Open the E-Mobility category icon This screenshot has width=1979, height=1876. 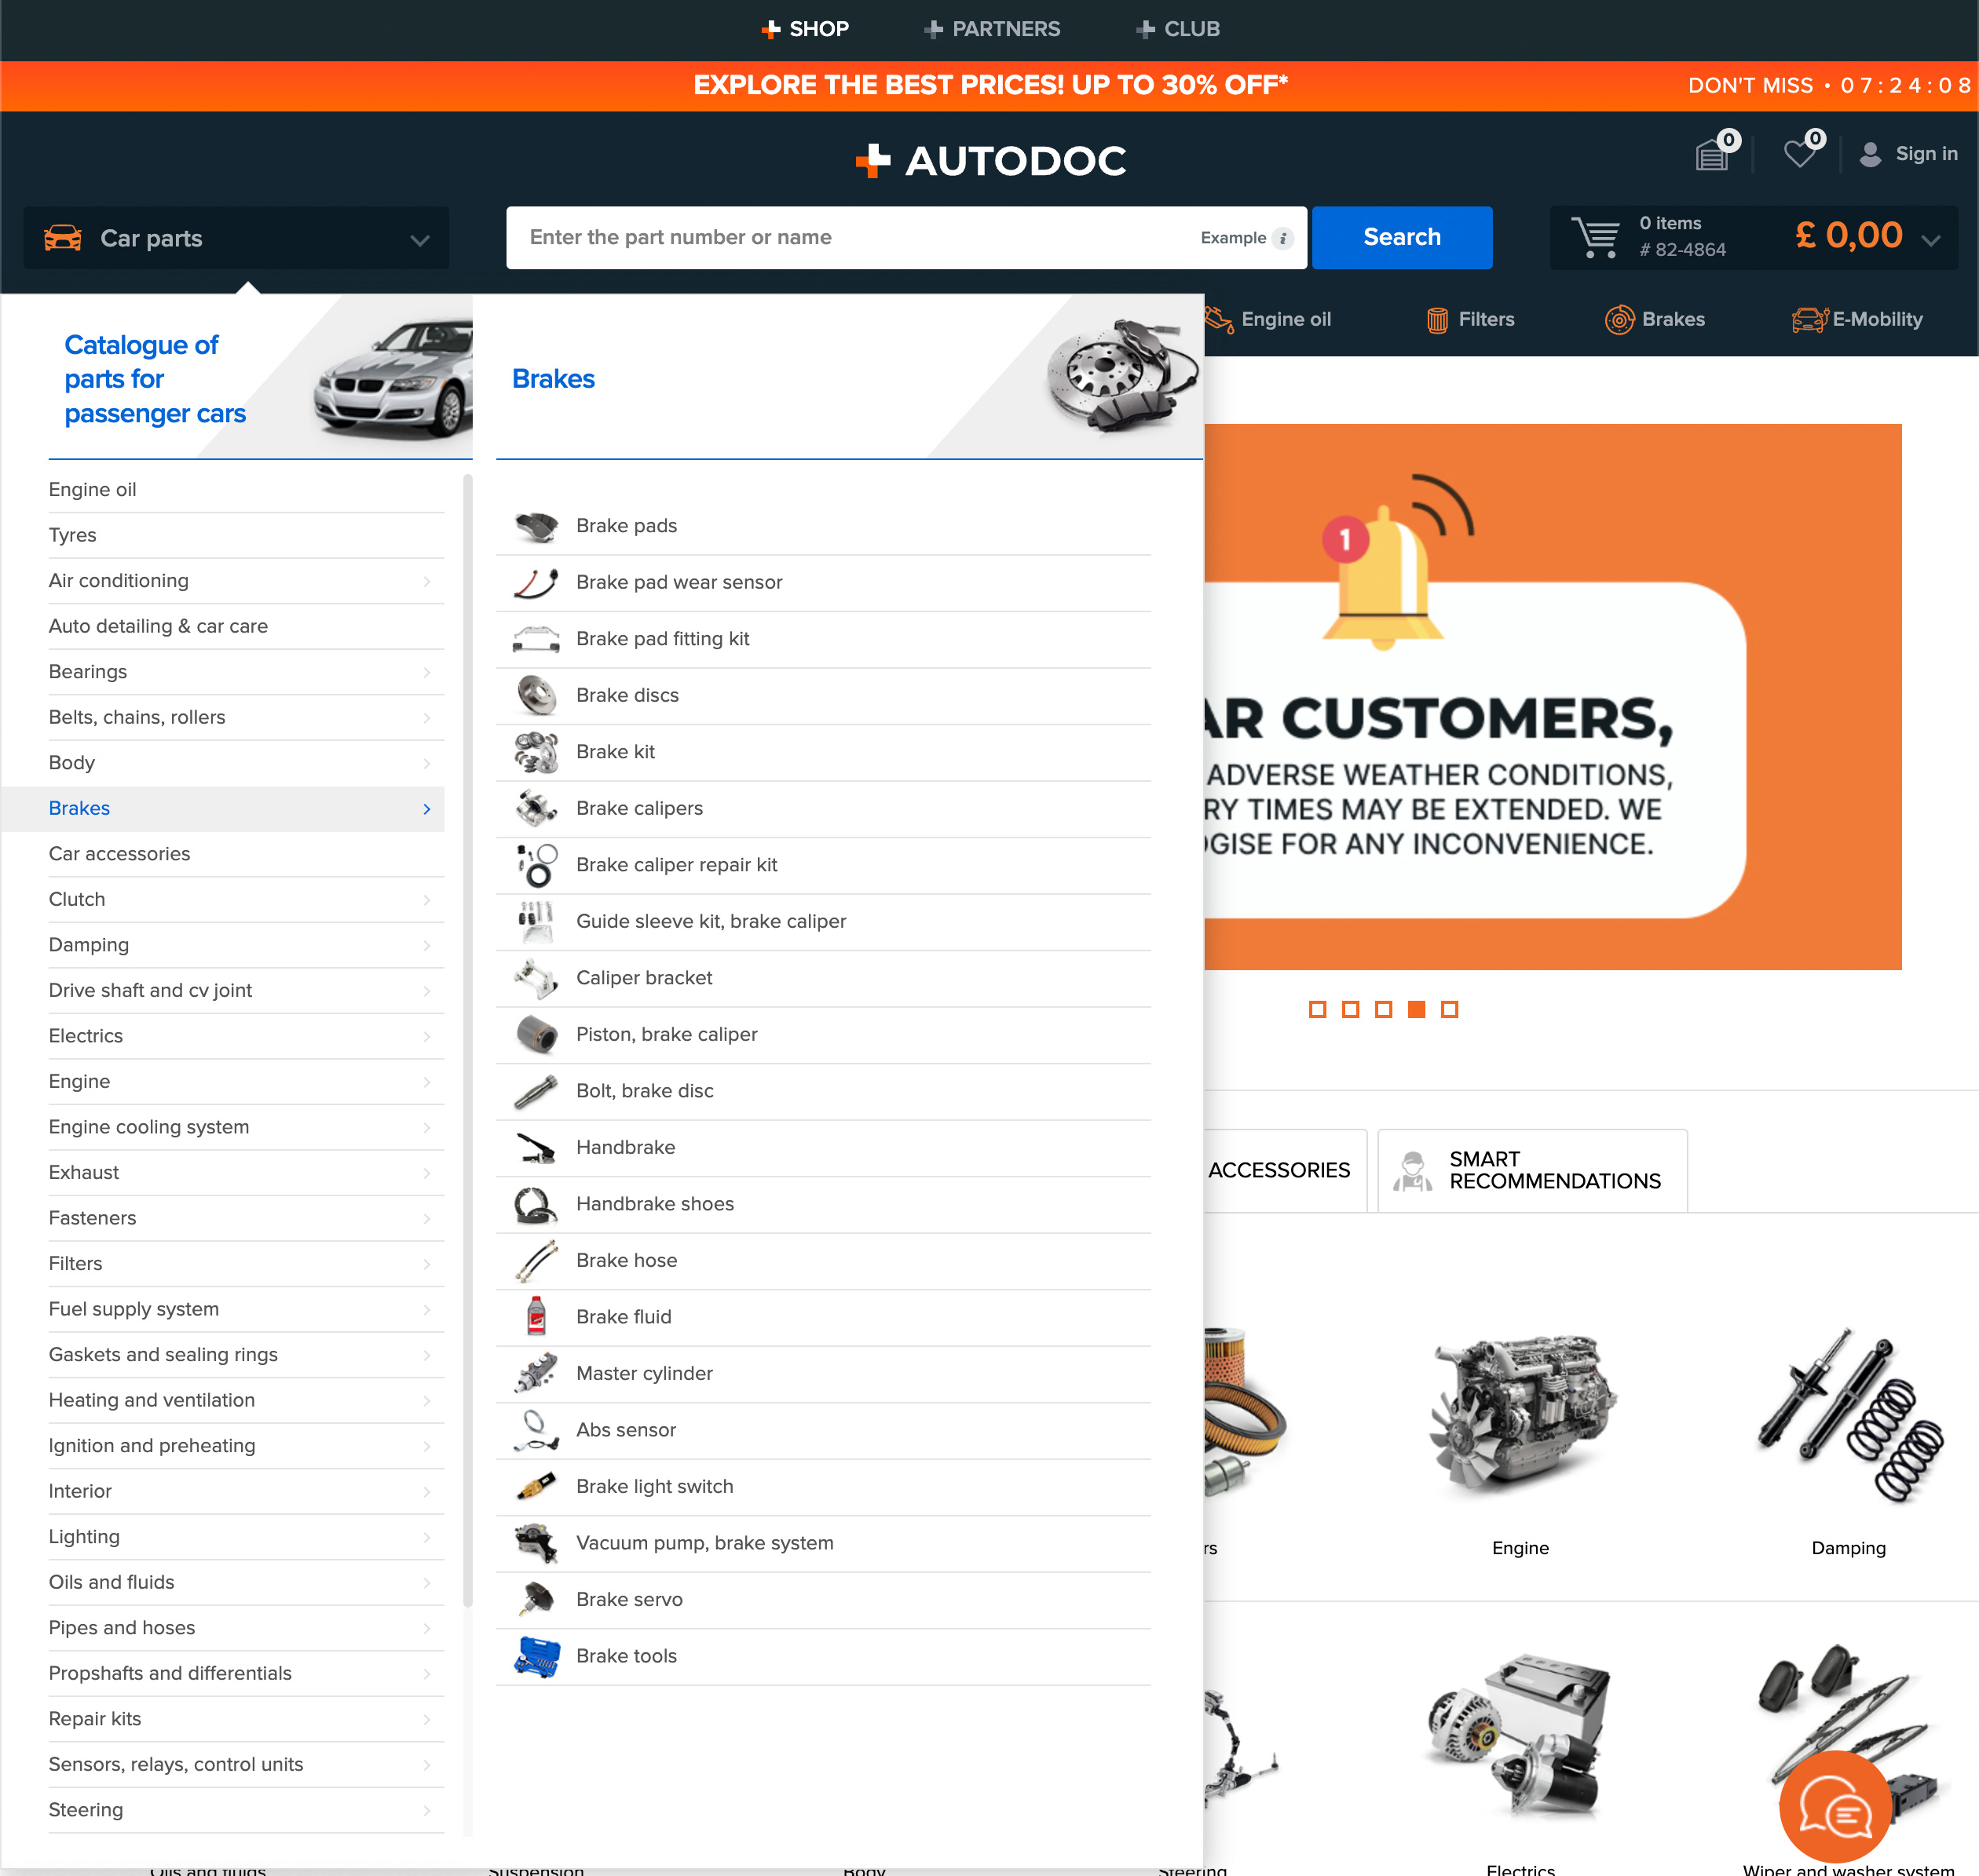click(1807, 319)
